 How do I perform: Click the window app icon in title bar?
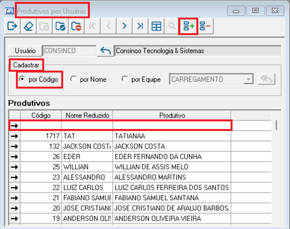pyautogui.click(x=9, y=11)
